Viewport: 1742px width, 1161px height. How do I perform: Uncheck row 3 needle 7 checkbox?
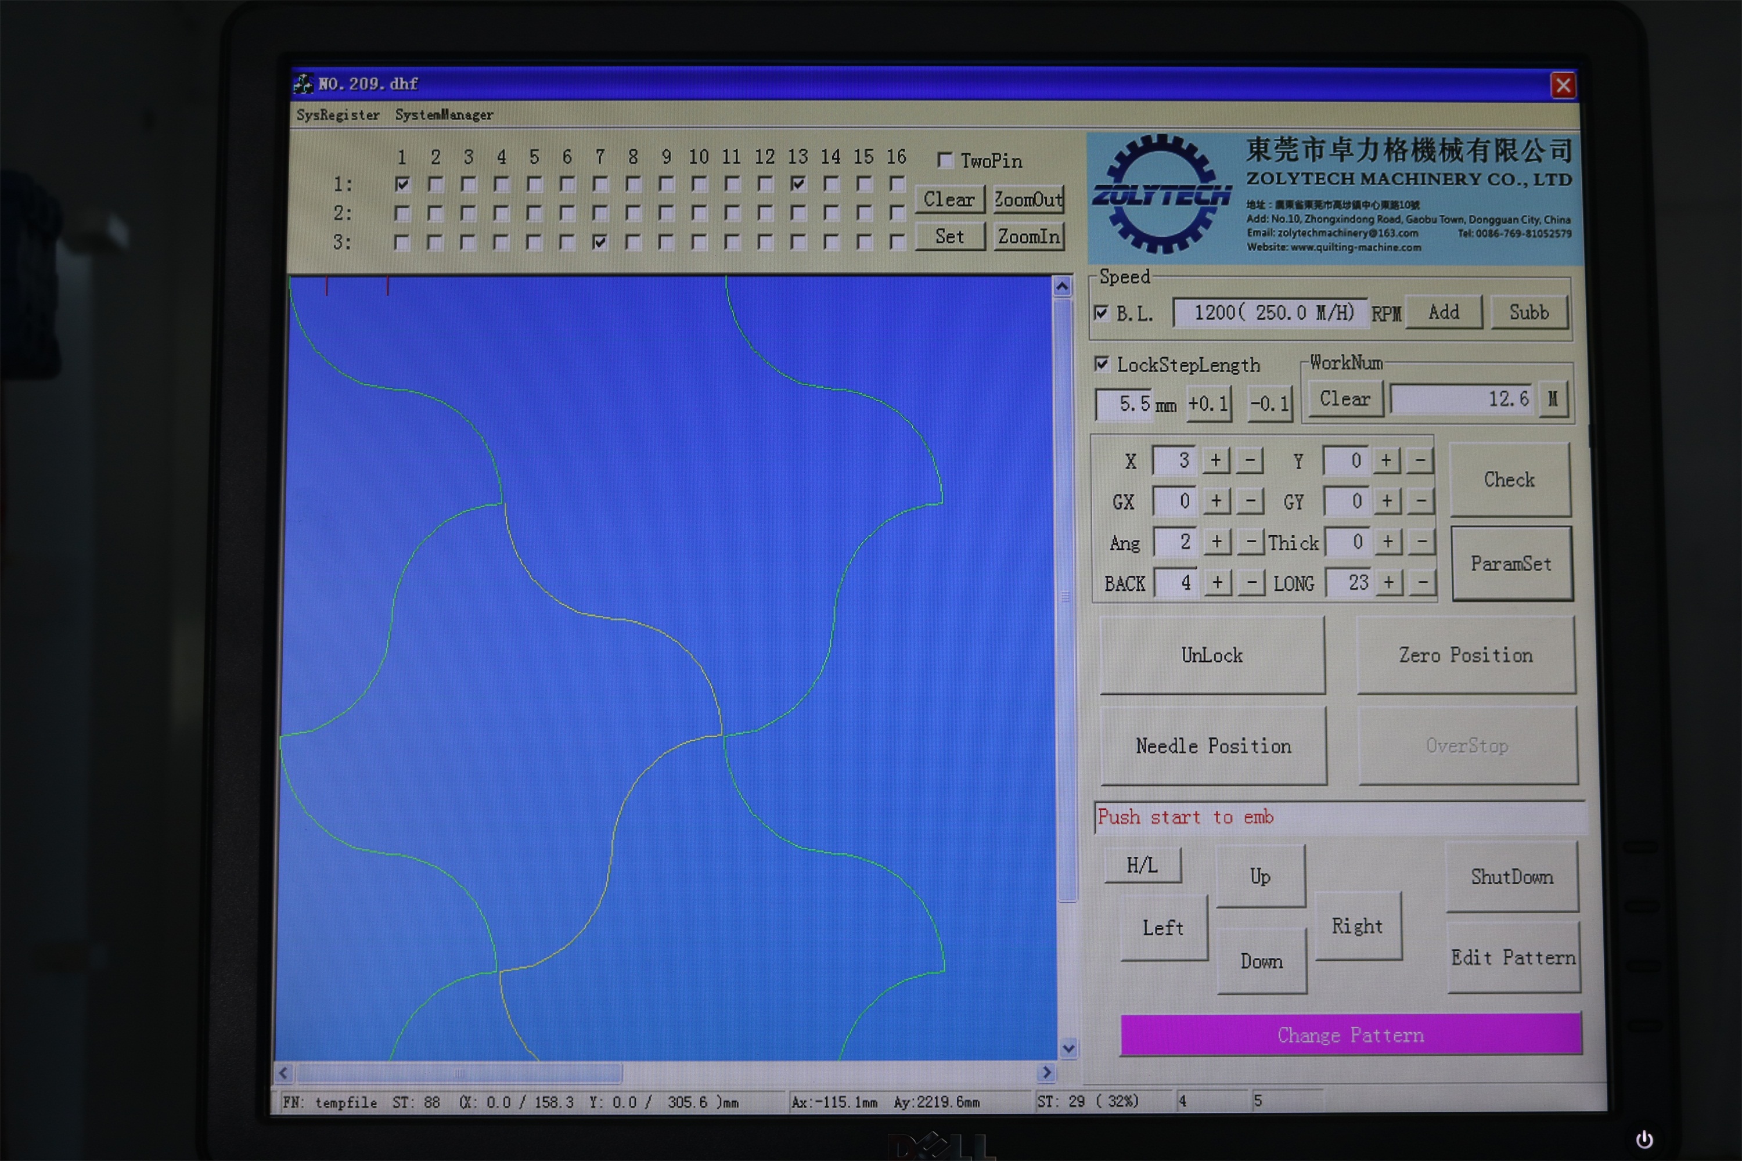click(600, 242)
